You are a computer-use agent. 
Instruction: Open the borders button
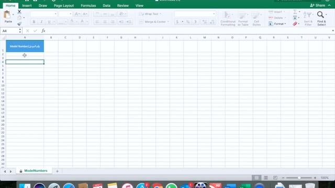point(61,22)
